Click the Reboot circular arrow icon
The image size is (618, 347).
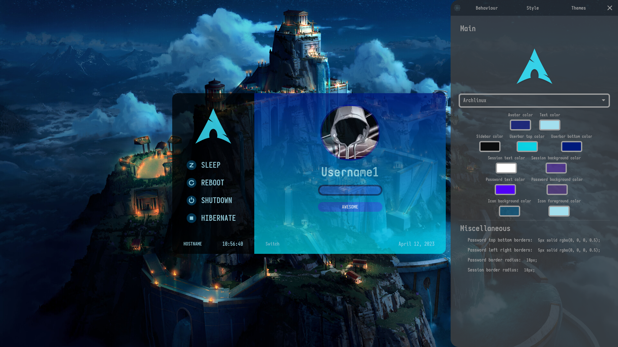[x=192, y=183]
